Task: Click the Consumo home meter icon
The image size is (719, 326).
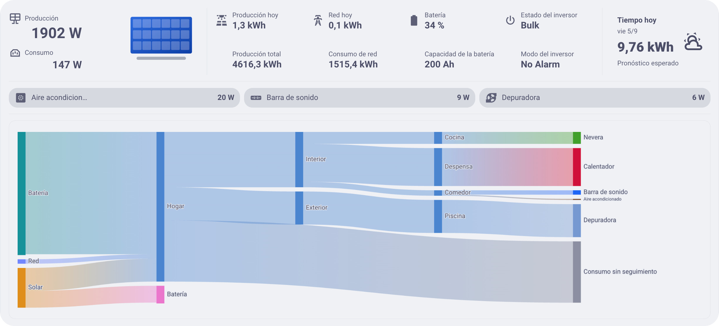Action: pyautogui.click(x=15, y=53)
